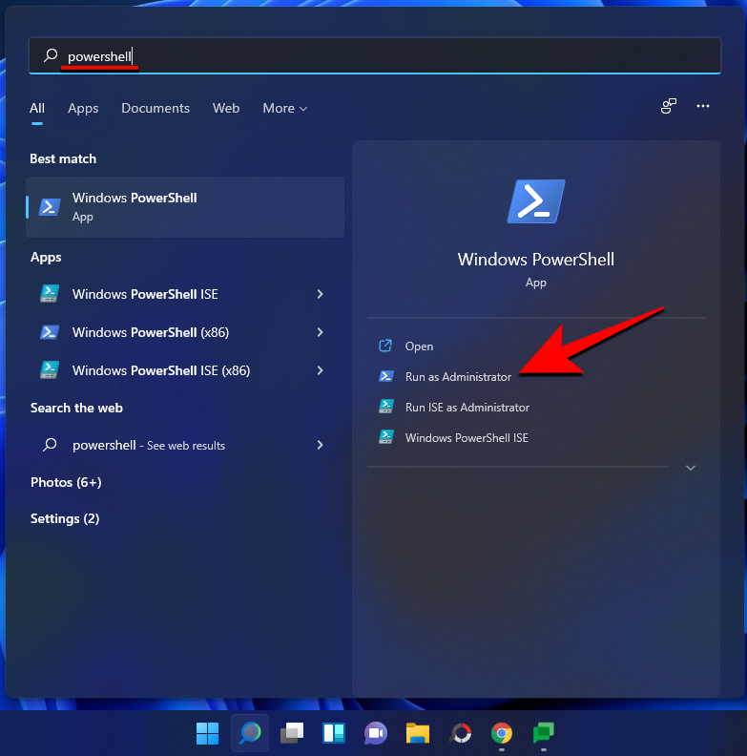747x756 pixels.
Task: Switch to the Documents filter tab
Action: click(x=156, y=108)
